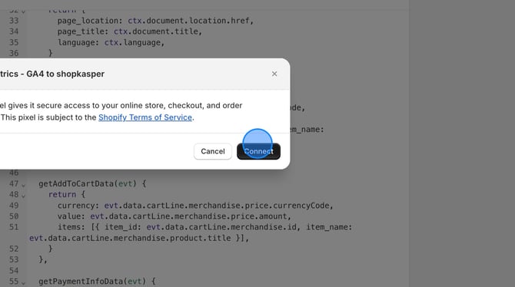Open the Shopify Terms of Service link
515x287 pixels.
pyautogui.click(x=145, y=117)
